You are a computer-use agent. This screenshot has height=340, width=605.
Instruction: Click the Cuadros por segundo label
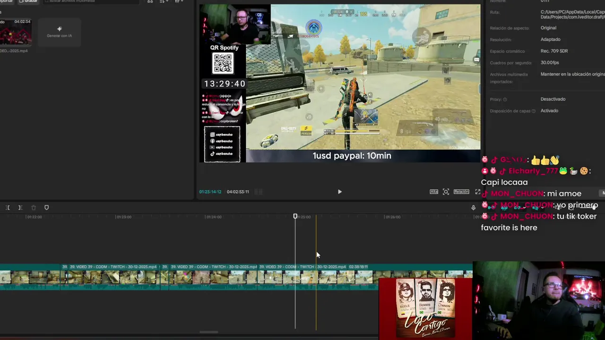511,62
